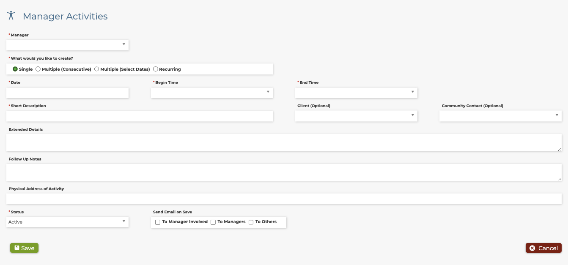This screenshot has width=568, height=265.
Task: Open the Client (Optional) dropdown
Action: click(x=356, y=116)
